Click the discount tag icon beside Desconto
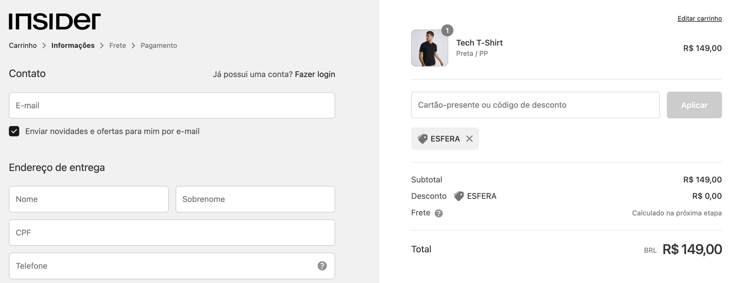This screenshot has width=730, height=283. [x=459, y=196]
